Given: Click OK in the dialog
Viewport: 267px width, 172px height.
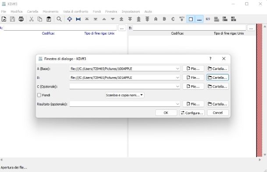Looking at the screenshot, I should (166, 113).
